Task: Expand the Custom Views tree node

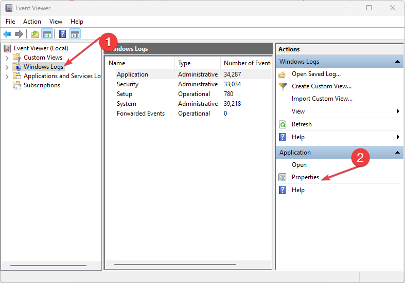Action: point(7,58)
